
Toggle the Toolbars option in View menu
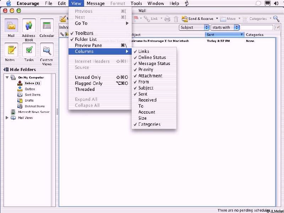(x=100, y=33)
